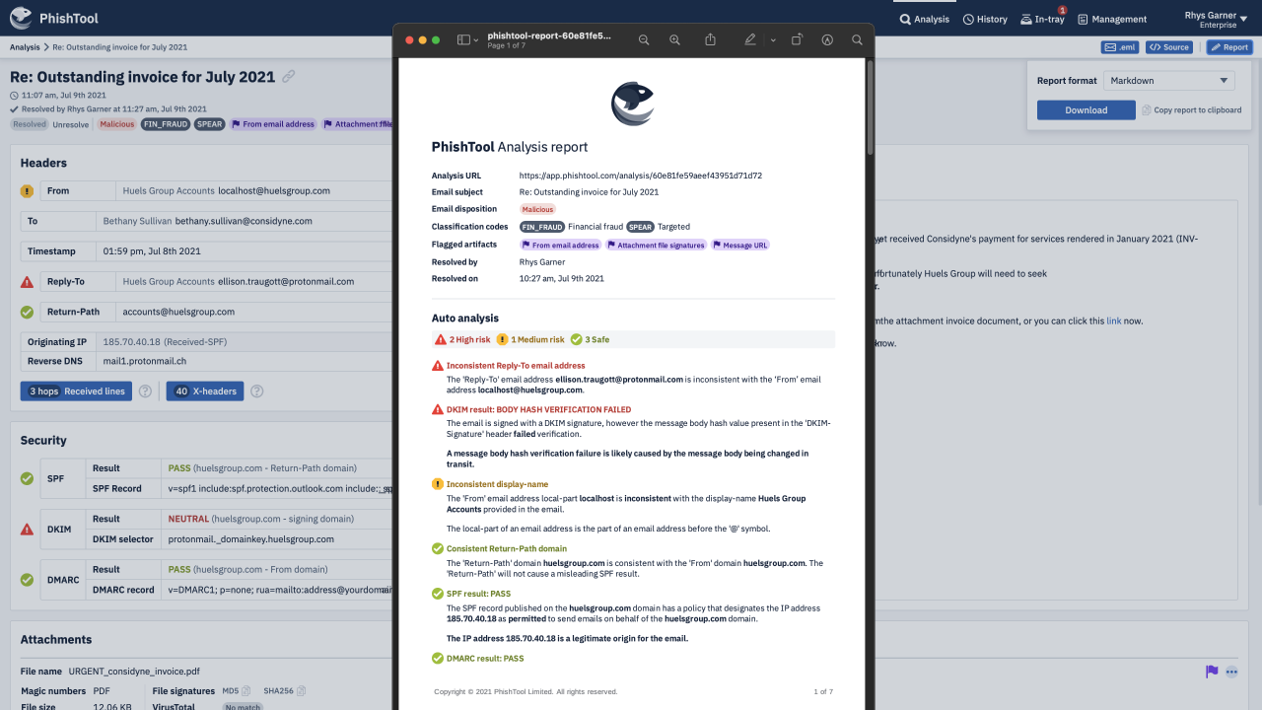Screen dimensions: 1262x710
Task: Click the green check icon beside DMARC
Action: click(27, 580)
